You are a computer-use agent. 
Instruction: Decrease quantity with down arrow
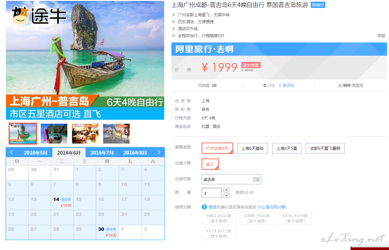(226, 196)
